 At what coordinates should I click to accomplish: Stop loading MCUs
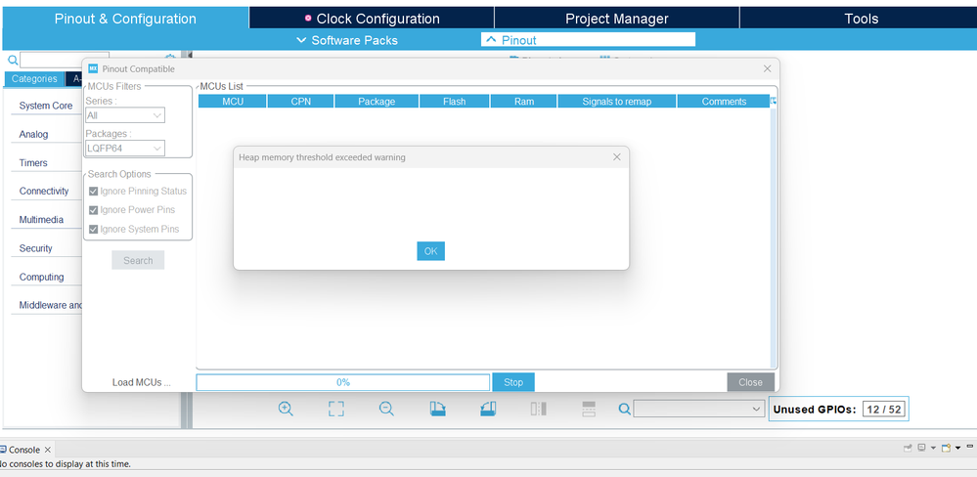point(513,382)
